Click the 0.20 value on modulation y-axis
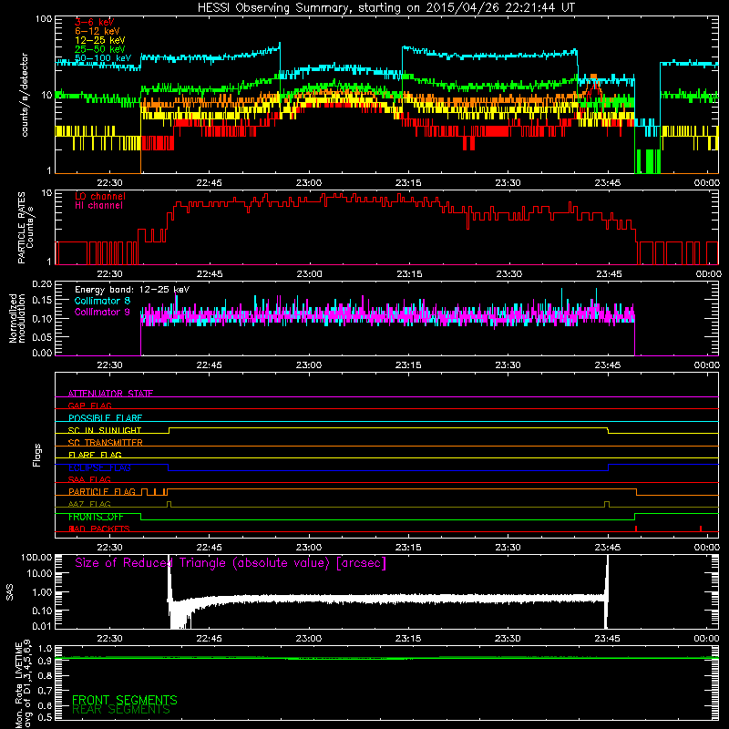This screenshot has width=729, height=729. click(x=42, y=284)
